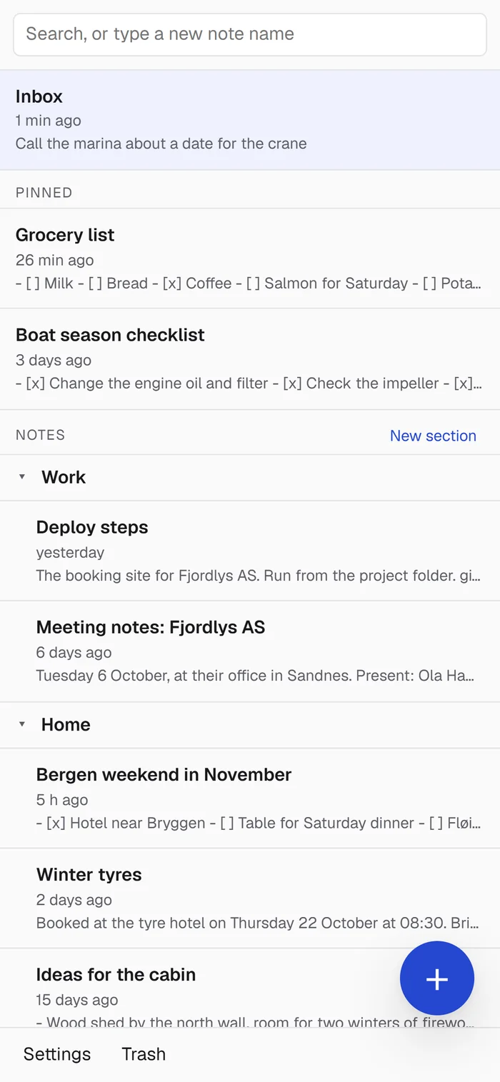500x1082 pixels.
Task: Open the Deploy steps note
Action: click(x=250, y=551)
